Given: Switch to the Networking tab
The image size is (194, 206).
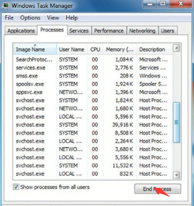Looking at the screenshot, I should (142, 31).
